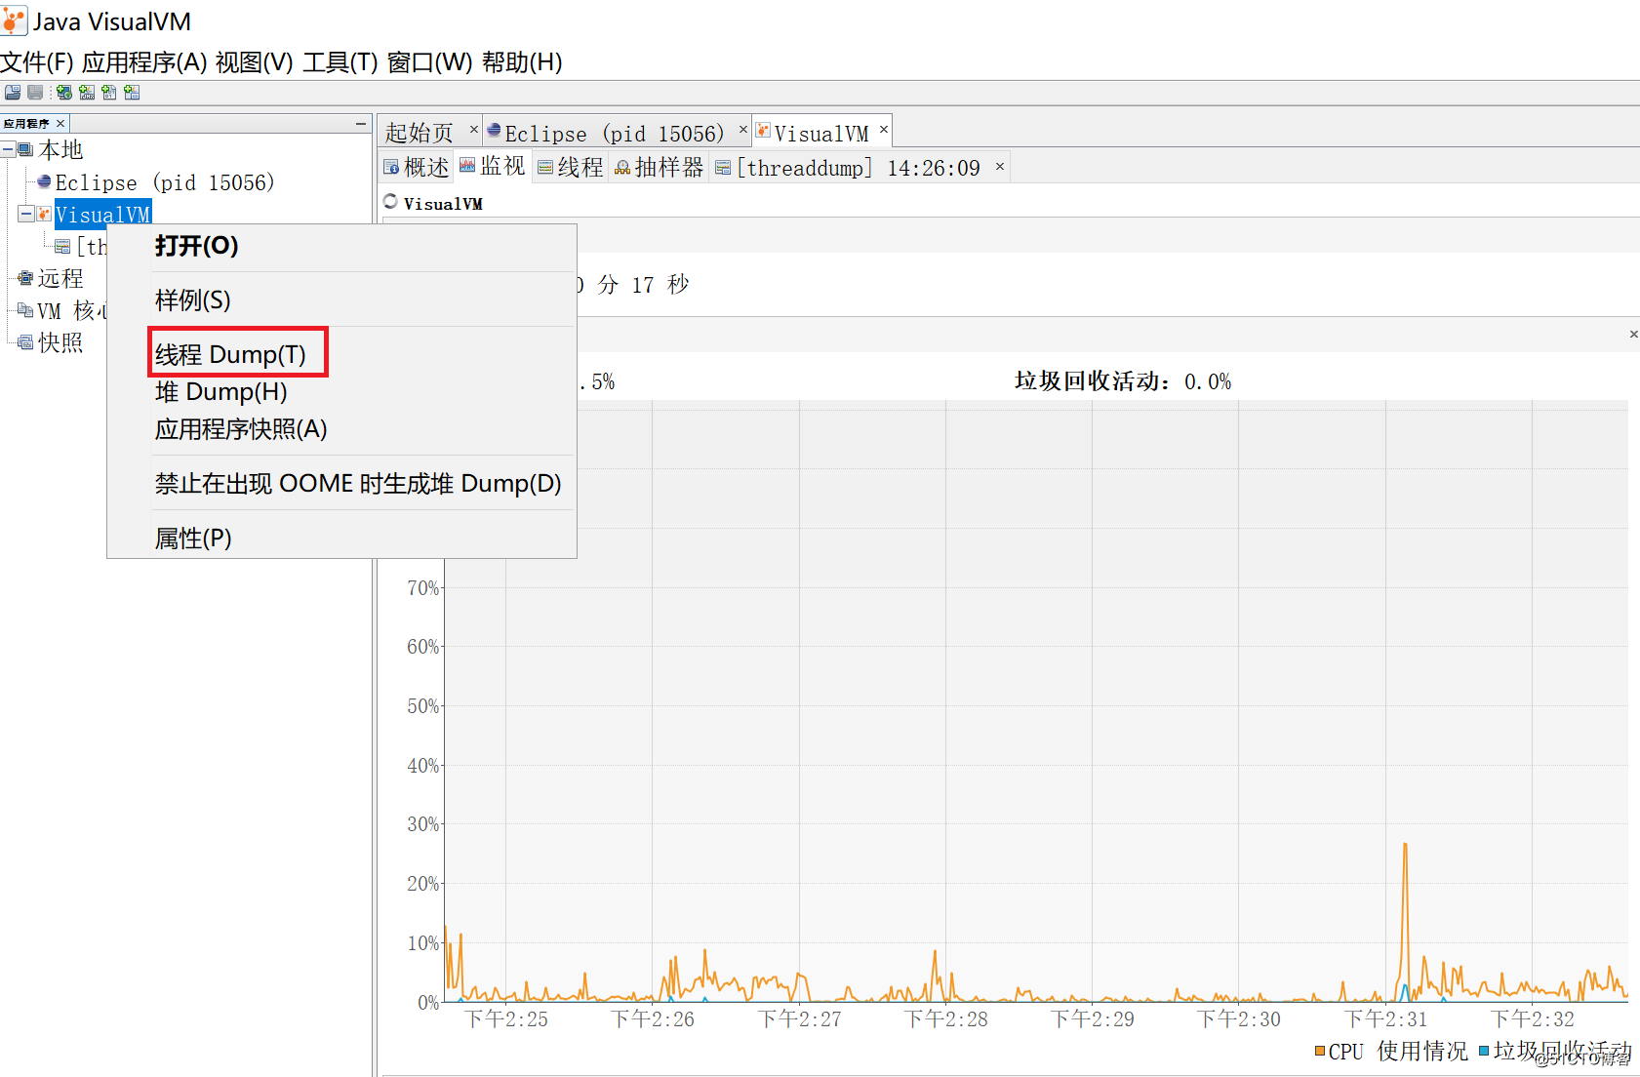Close the Eclipse (pid 15056) tab
The height and width of the screenshot is (1077, 1640).
pyautogui.click(x=743, y=130)
